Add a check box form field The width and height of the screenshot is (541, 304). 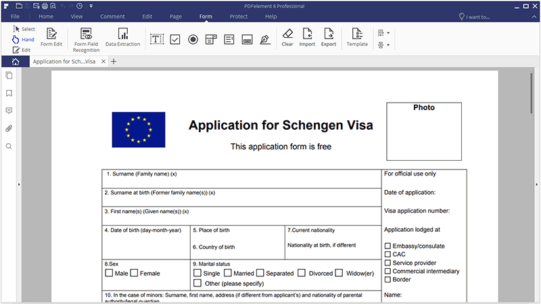point(175,40)
